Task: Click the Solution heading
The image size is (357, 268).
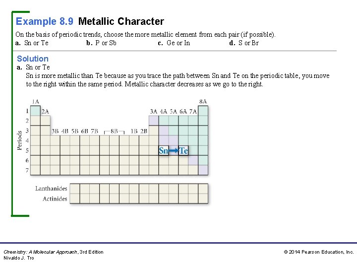Action: (x=33, y=59)
